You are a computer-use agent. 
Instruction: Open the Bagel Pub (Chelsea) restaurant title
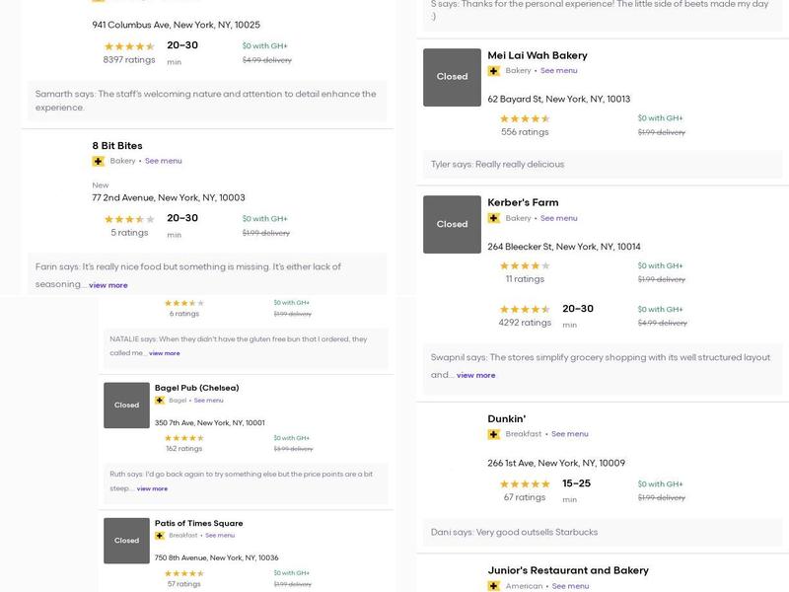pyautogui.click(x=197, y=388)
